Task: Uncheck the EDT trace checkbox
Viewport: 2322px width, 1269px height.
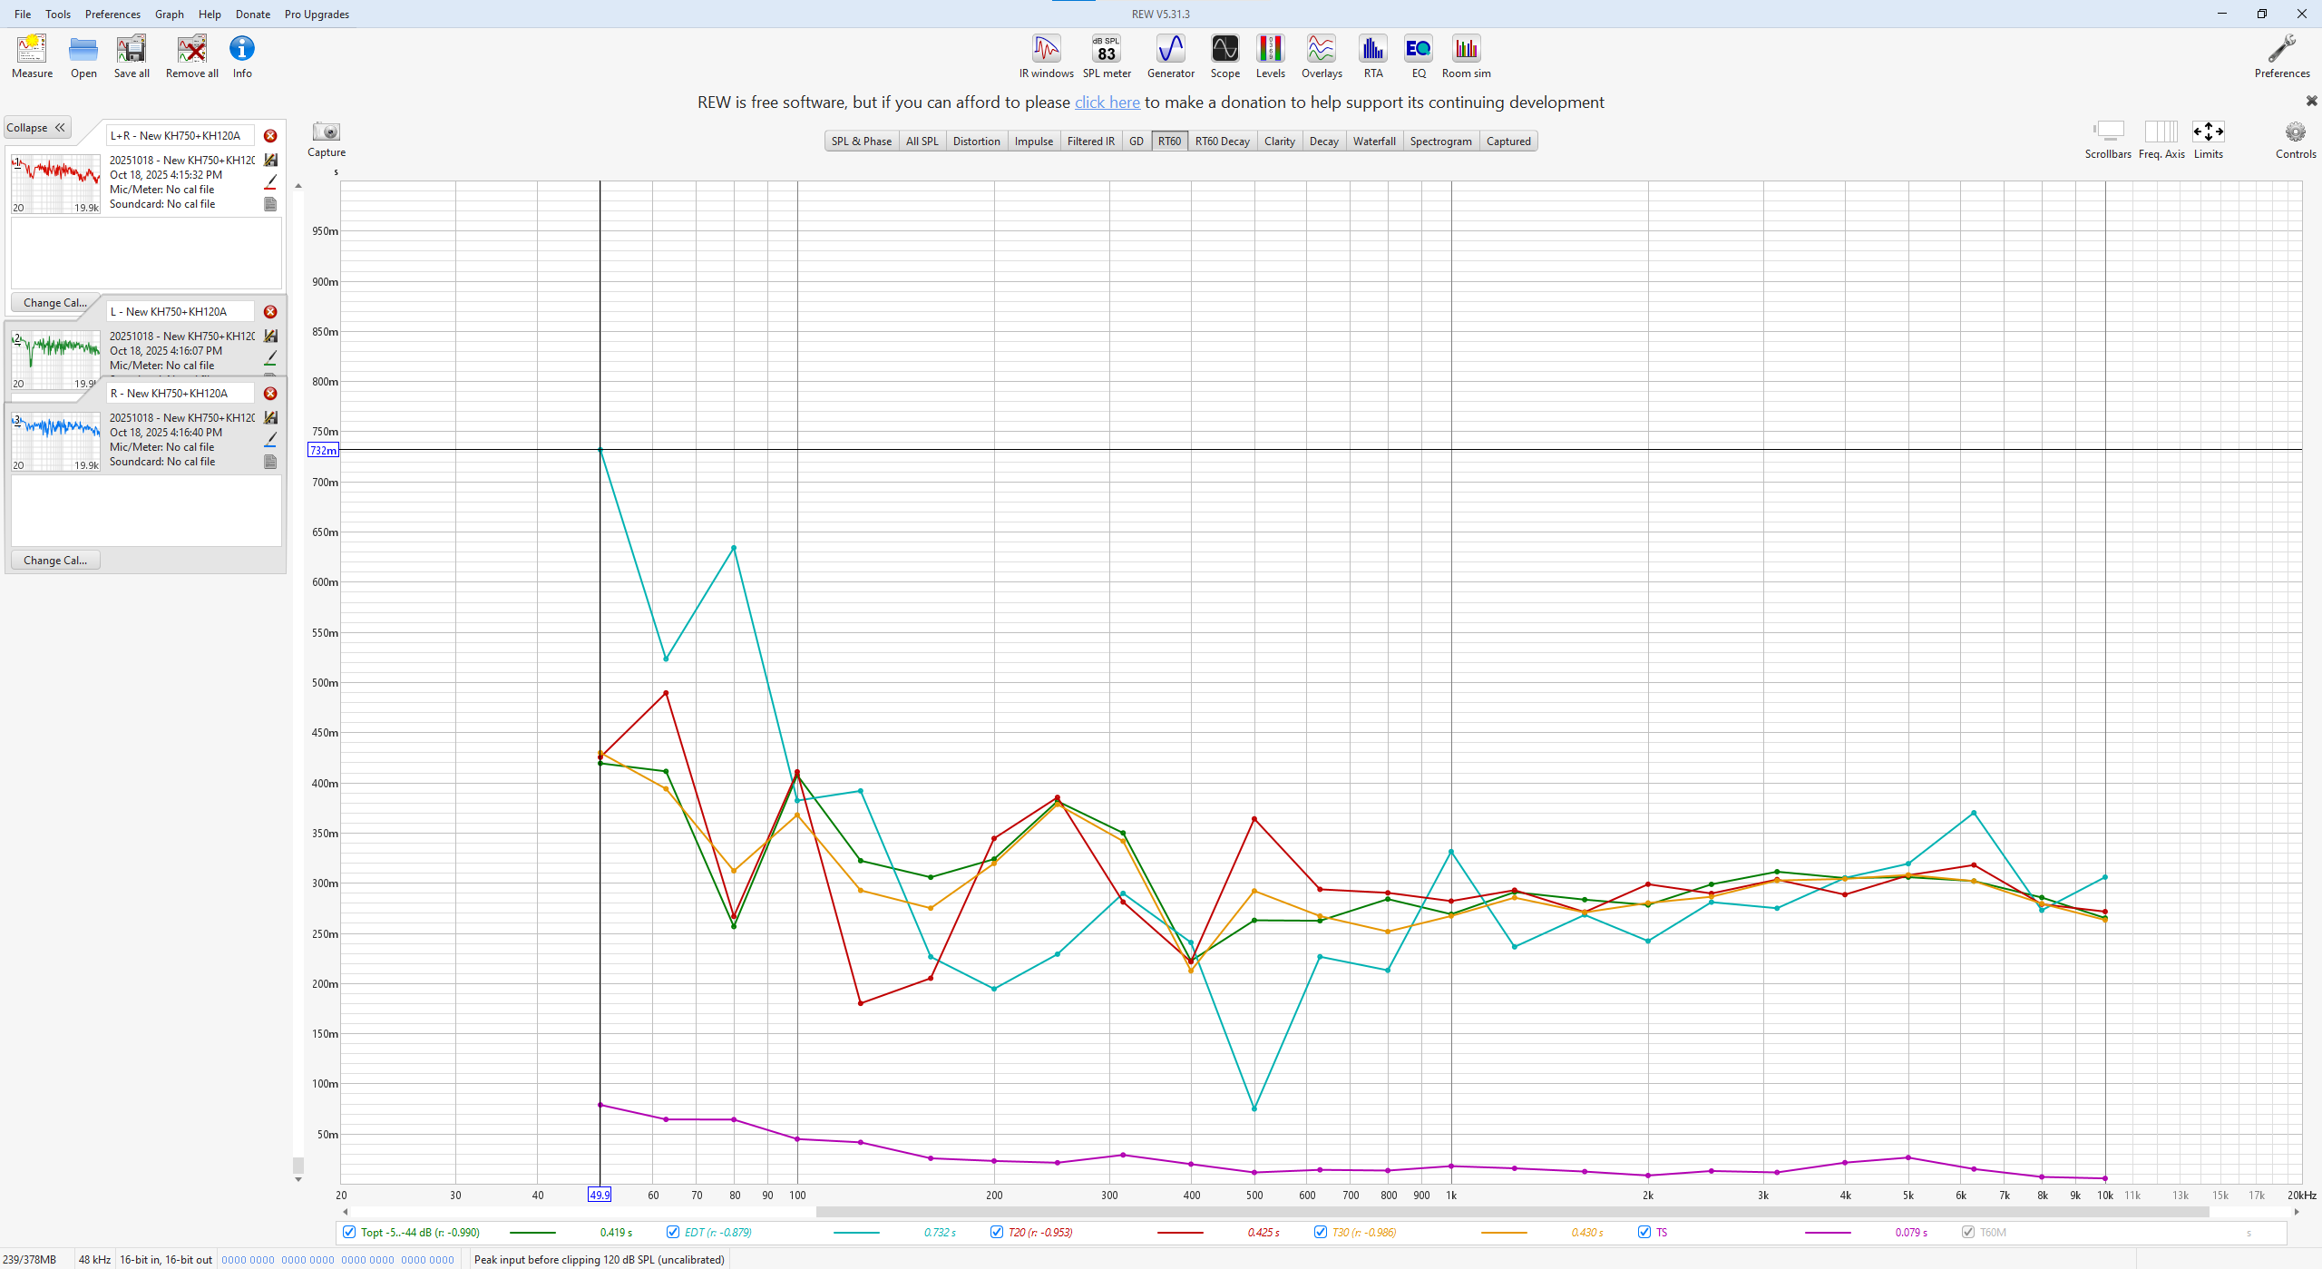Action: pyautogui.click(x=673, y=1232)
